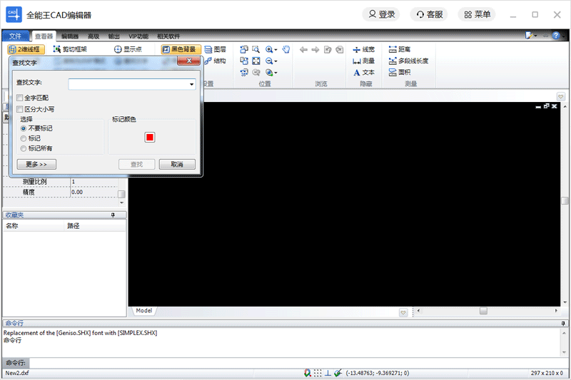Viewport: 571px width, 380px height.
Task: Click the Layers (图层) icon
Action: (215, 49)
